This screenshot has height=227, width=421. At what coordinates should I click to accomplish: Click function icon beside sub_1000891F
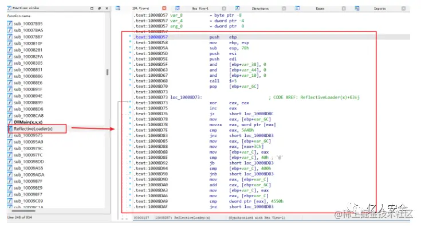coord(10,89)
